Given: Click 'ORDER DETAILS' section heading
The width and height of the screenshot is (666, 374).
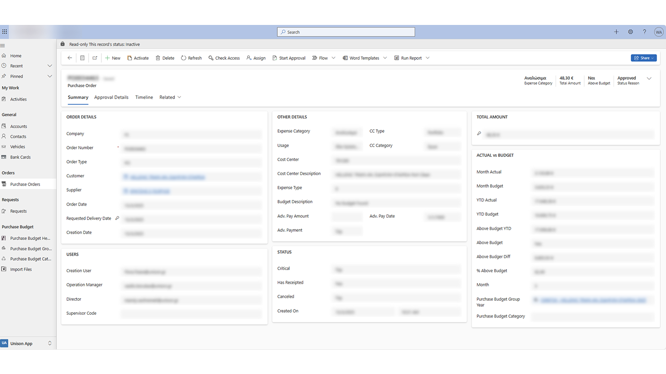Looking at the screenshot, I should [x=81, y=117].
